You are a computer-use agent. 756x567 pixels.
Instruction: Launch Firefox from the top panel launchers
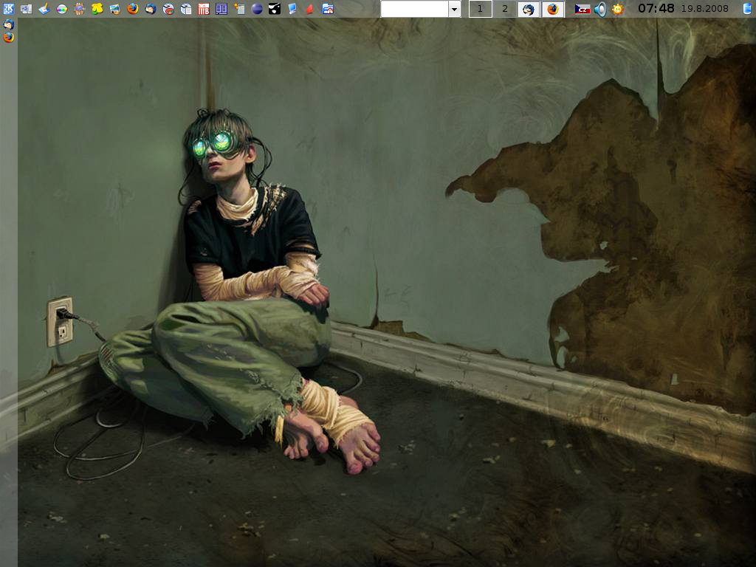(133, 9)
